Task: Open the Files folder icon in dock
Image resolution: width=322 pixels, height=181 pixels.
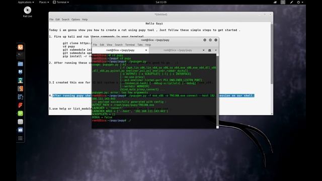Action: click(x=20, y=64)
